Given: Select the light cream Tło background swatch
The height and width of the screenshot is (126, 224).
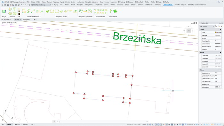Looking at the screenshot, I should [19, 9].
